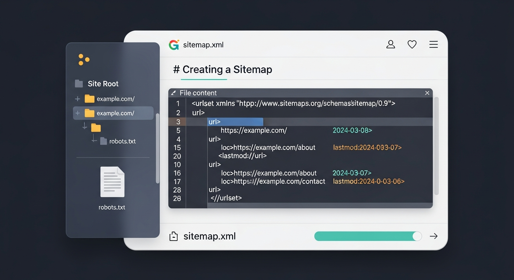Close the File content panel
This screenshot has height=280, width=514.
[x=427, y=93]
